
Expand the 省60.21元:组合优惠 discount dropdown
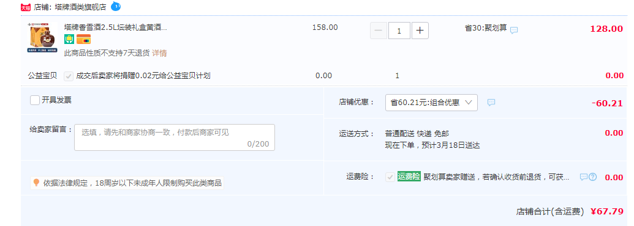click(431, 103)
